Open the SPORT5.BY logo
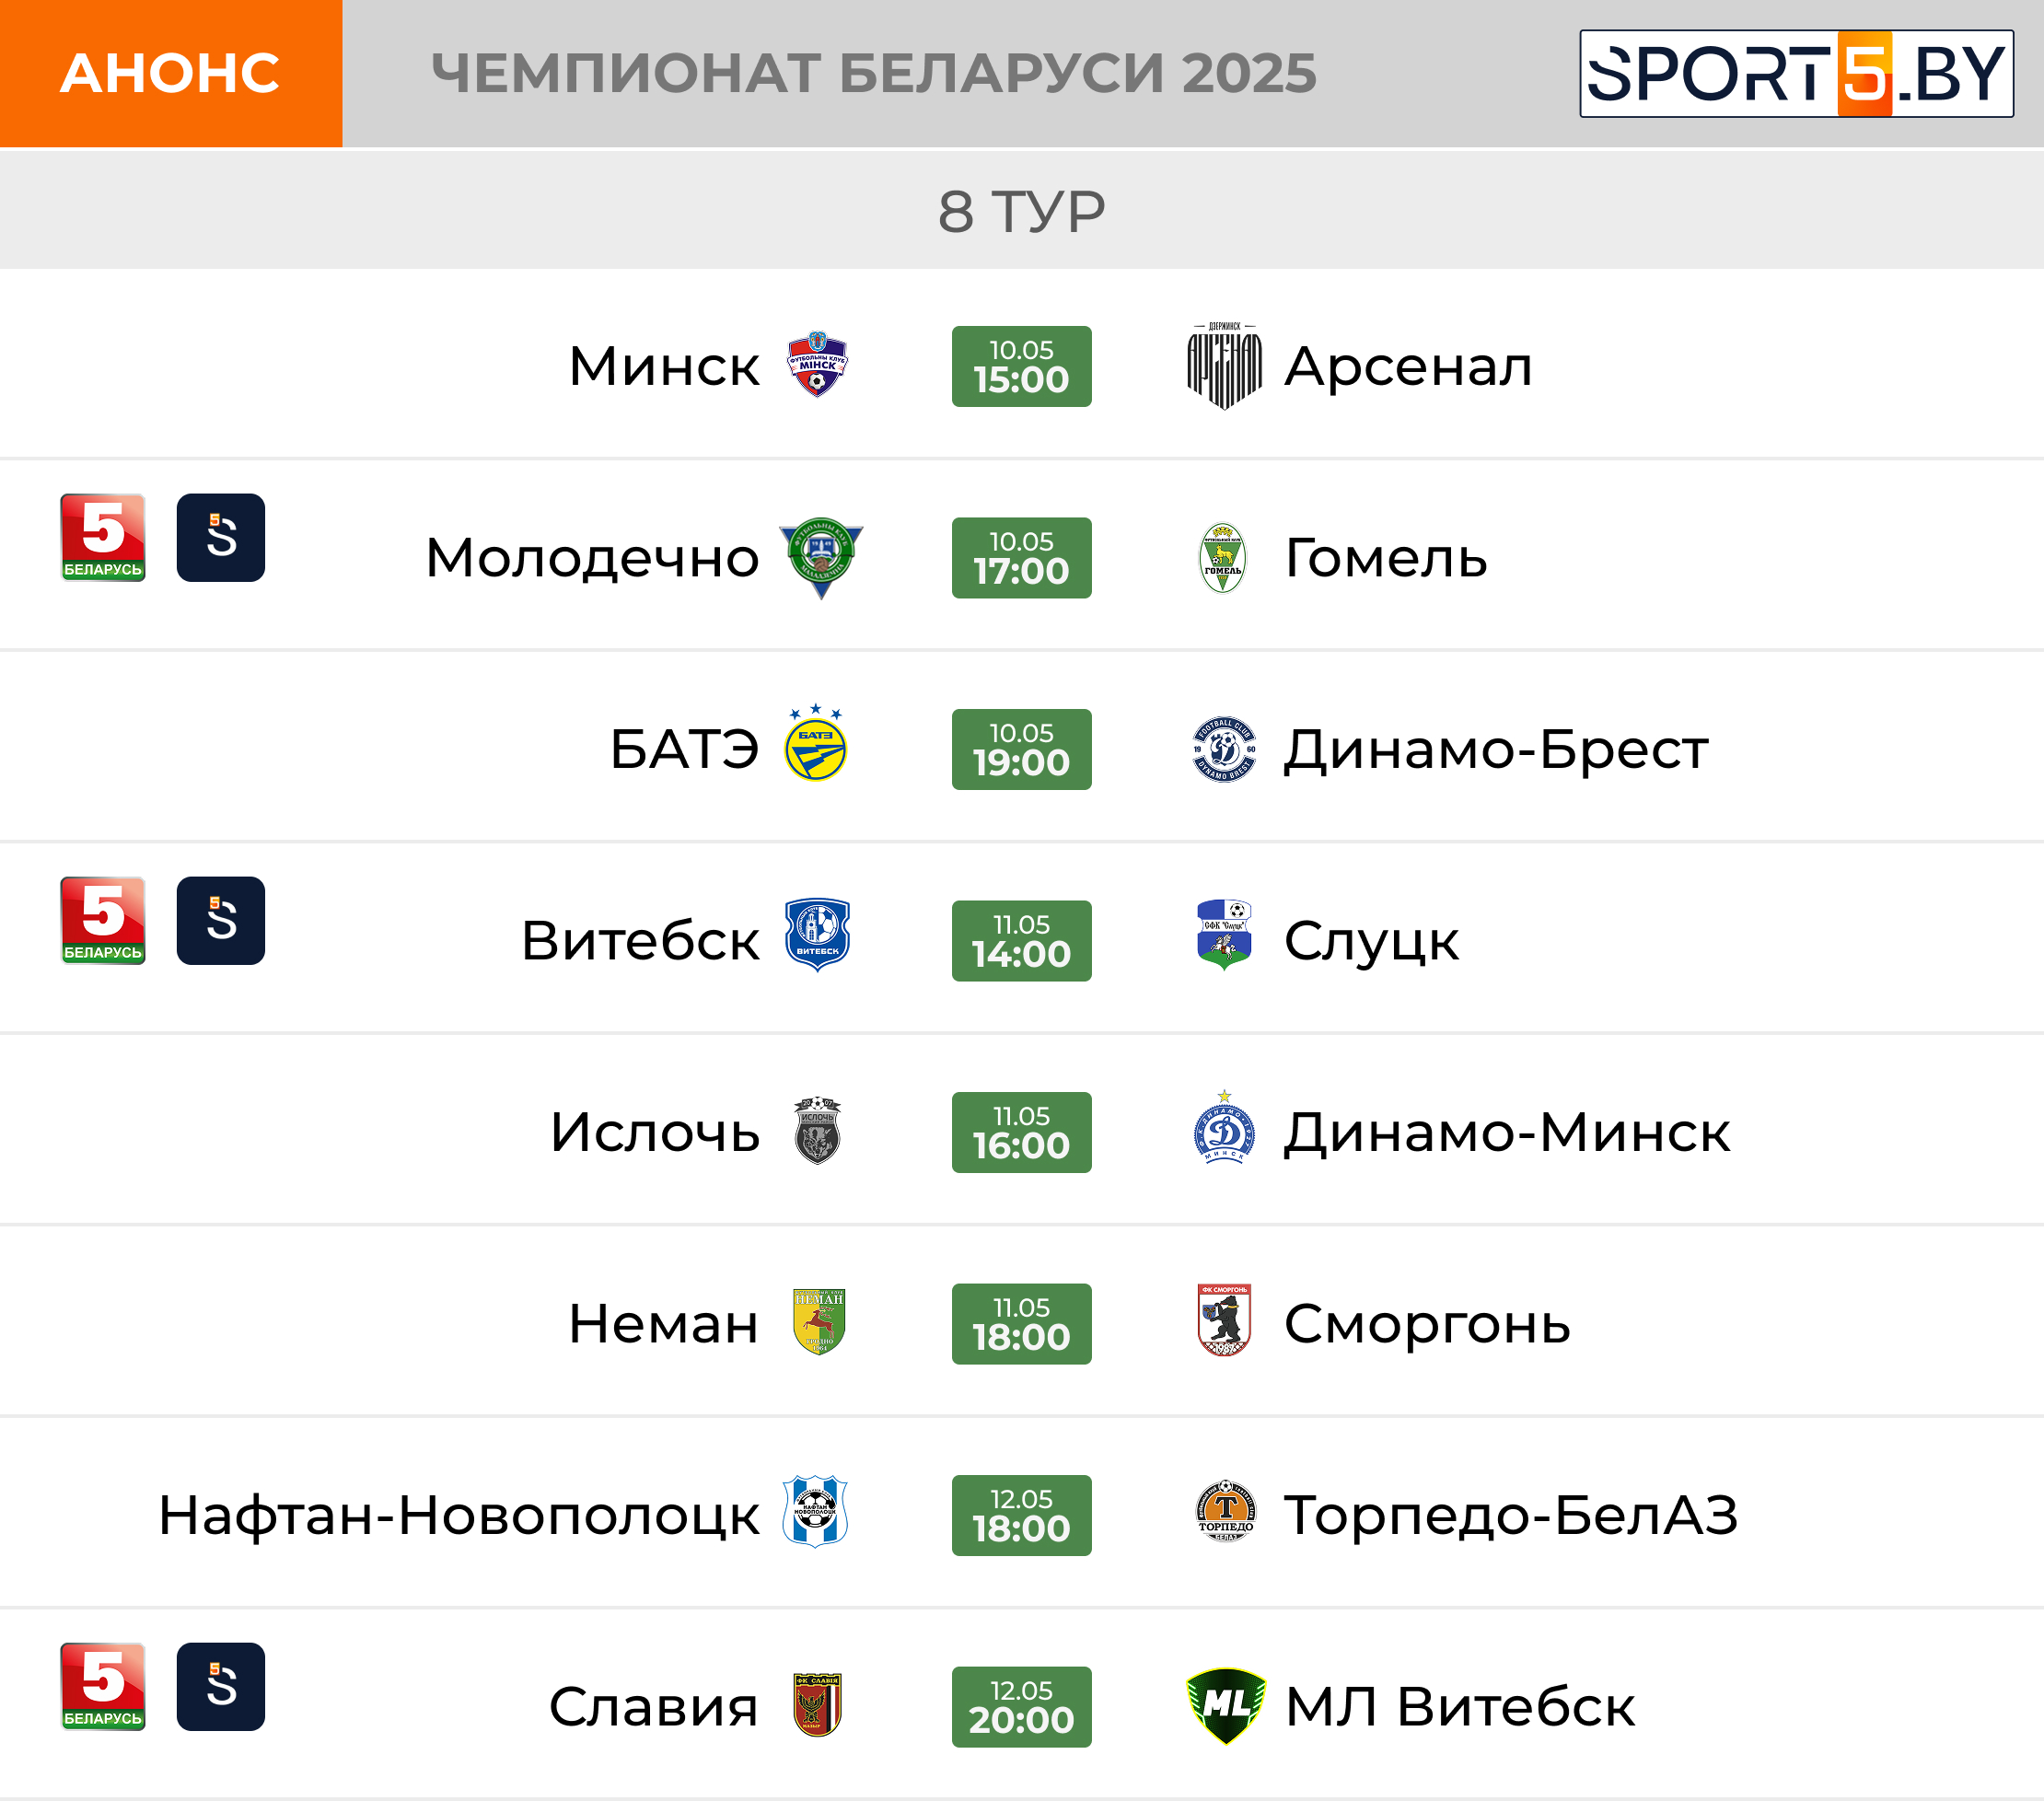2044x1801 pixels. click(x=1796, y=74)
